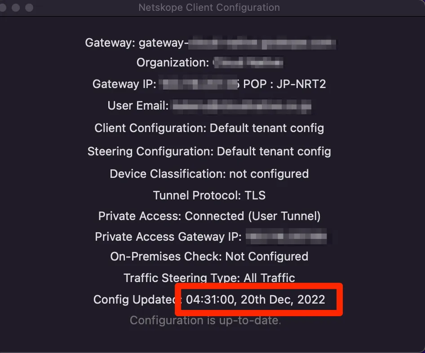Click Traffic Steering Type: All Traffic
The image size is (425, 353).
(x=209, y=278)
